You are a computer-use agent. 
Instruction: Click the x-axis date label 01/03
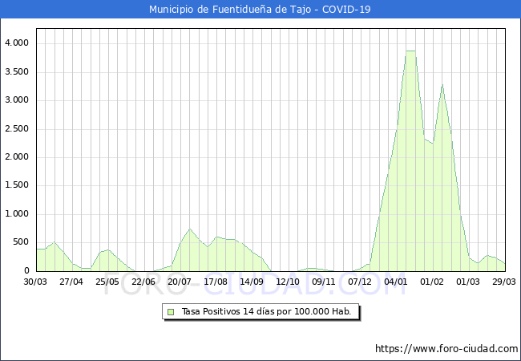pos(468,282)
